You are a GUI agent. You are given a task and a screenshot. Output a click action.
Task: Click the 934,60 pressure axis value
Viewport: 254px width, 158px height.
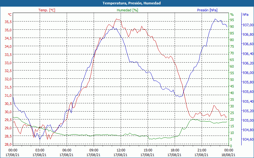point(248,139)
